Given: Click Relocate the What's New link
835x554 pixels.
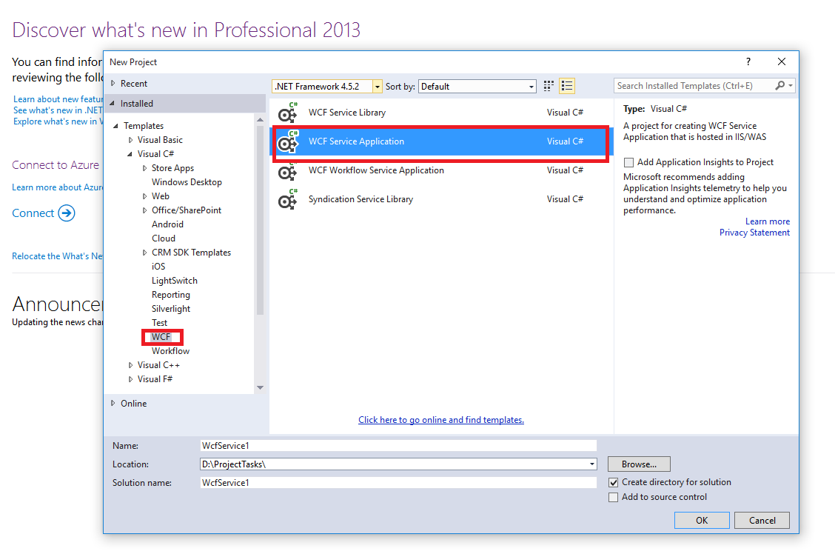Looking at the screenshot, I should point(58,256).
